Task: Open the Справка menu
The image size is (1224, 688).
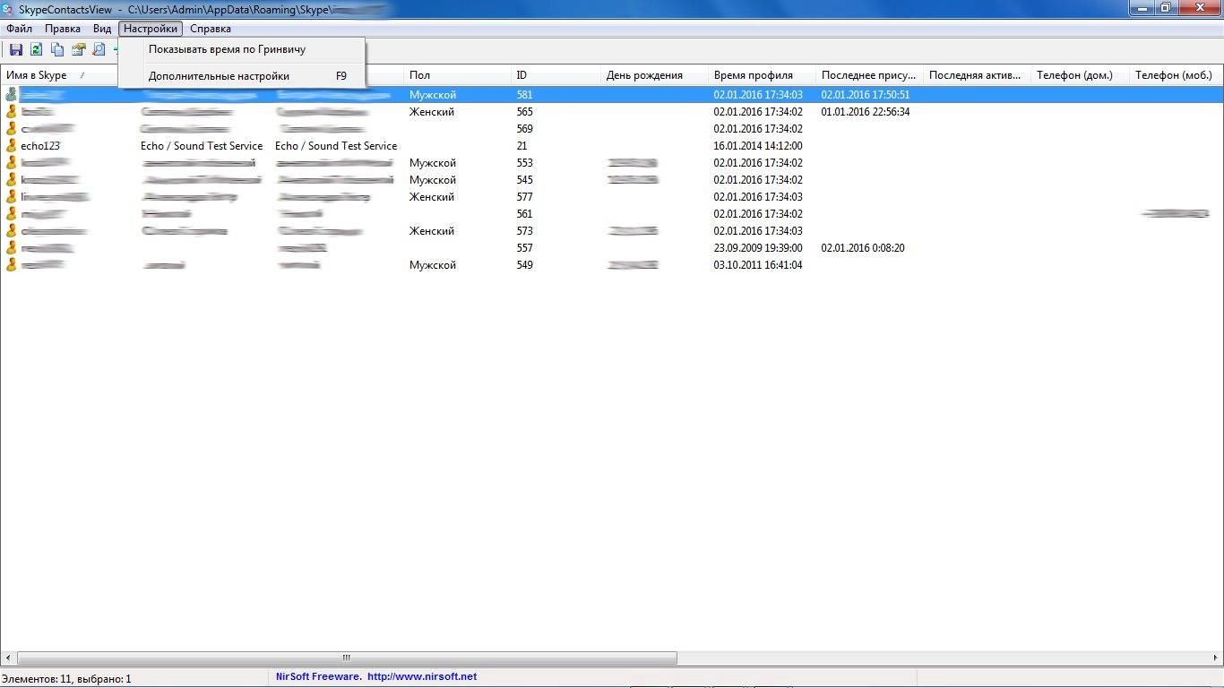Action: (x=211, y=29)
